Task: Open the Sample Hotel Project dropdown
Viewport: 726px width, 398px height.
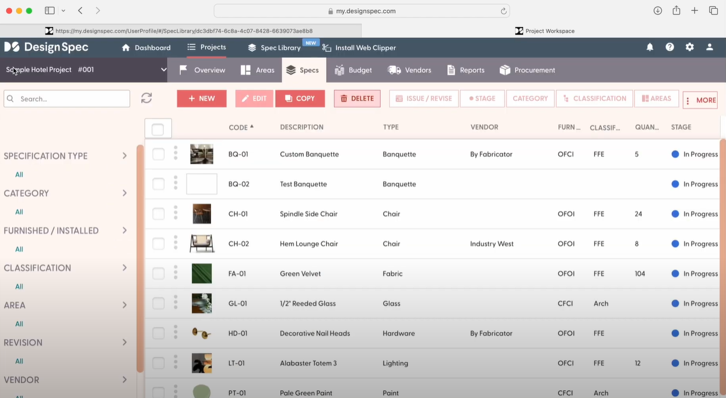Action: click(163, 69)
